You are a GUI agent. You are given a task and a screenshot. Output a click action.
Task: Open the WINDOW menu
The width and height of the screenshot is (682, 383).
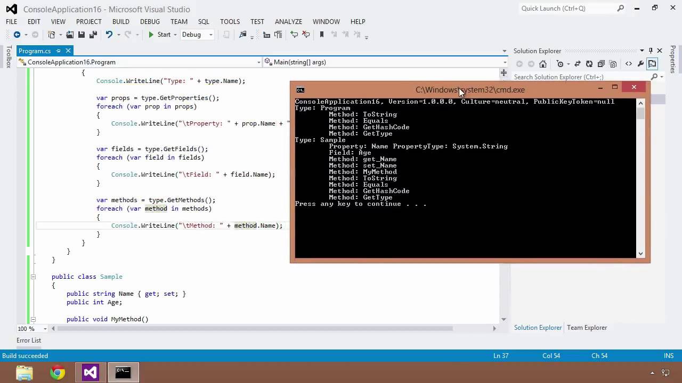[326, 22]
